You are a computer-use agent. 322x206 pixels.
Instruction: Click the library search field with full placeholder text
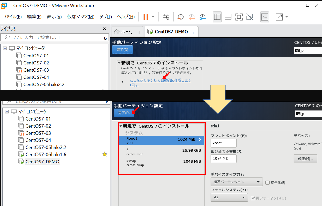click(x=54, y=37)
